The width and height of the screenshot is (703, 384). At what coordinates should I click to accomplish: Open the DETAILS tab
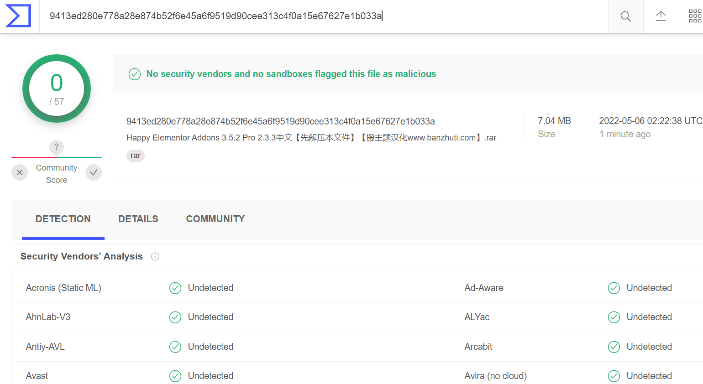pos(138,219)
